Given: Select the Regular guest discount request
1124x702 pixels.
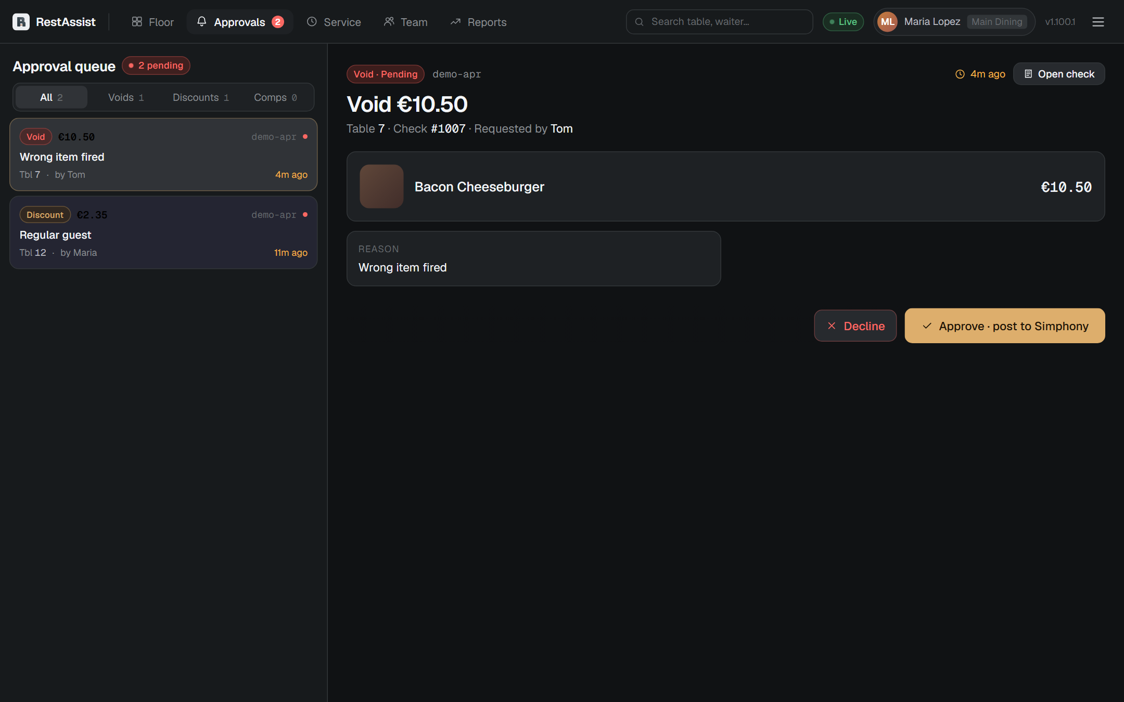Looking at the screenshot, I should 163,232.
